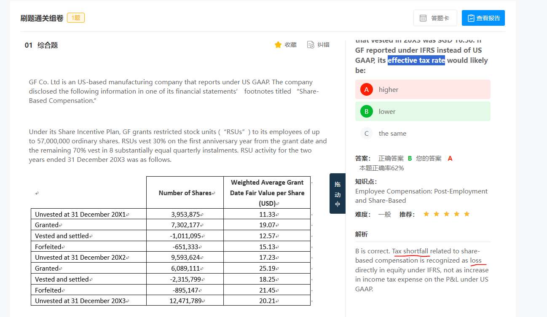This screenshot has height=317, width=547.
Task: Click the first 推荐 rating star
Action: coord(426,214)
